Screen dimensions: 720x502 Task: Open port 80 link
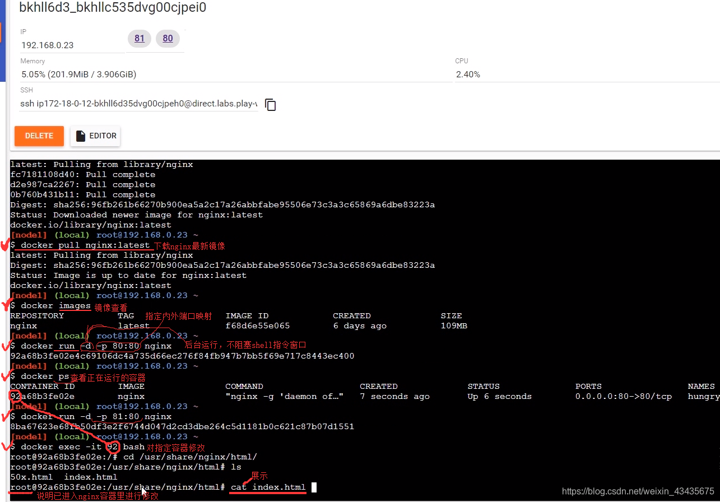pyautogui.click(x=168, y=38)
